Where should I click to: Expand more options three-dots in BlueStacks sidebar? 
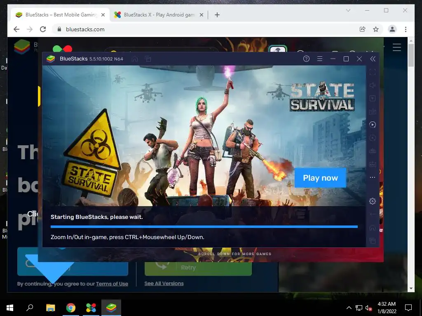click(x=373, y=177)
